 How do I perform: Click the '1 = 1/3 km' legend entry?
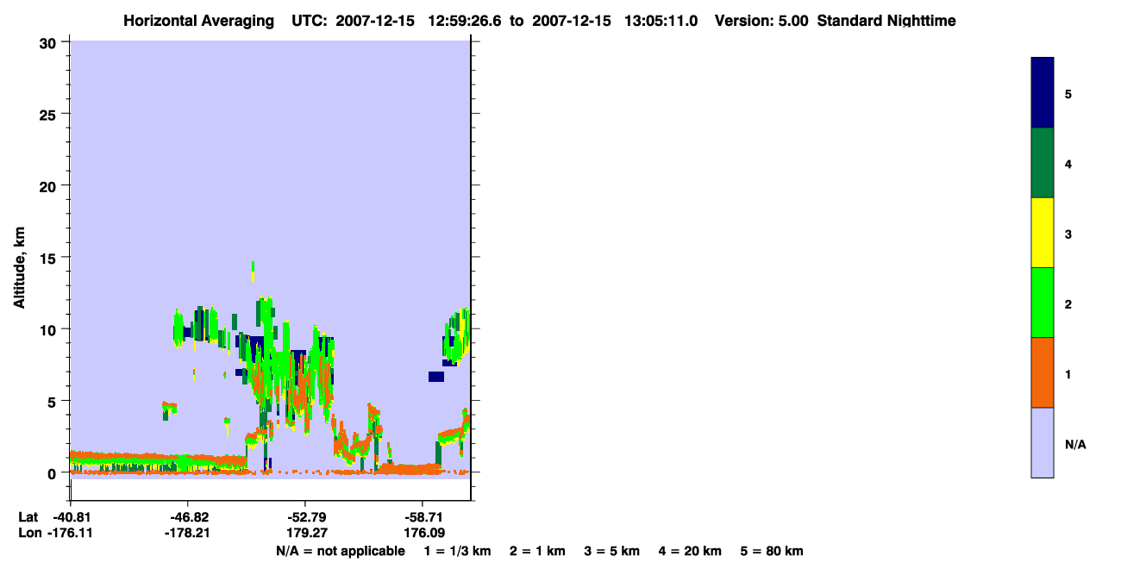tap(458, 552)
